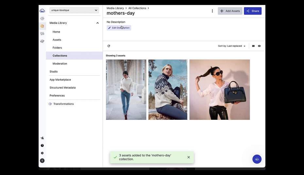304x175 pixels.
Task: Select the woman walking in colonnade thumbnail
Action: 126,90
